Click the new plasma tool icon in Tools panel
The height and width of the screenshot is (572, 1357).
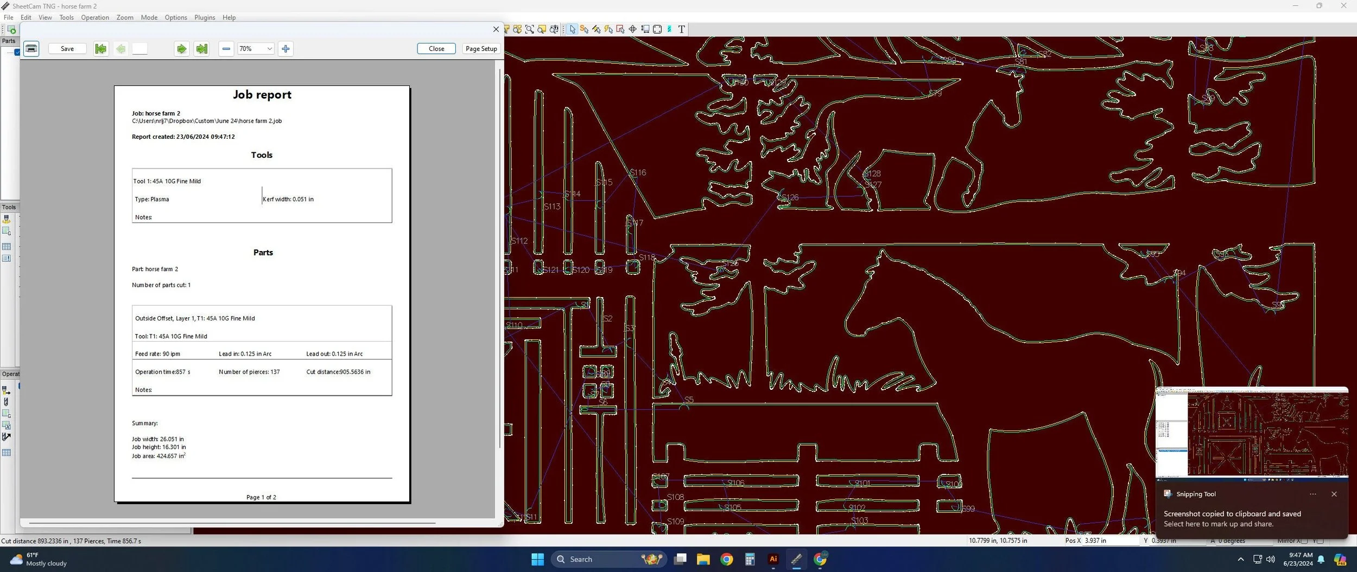pos(7,219)
